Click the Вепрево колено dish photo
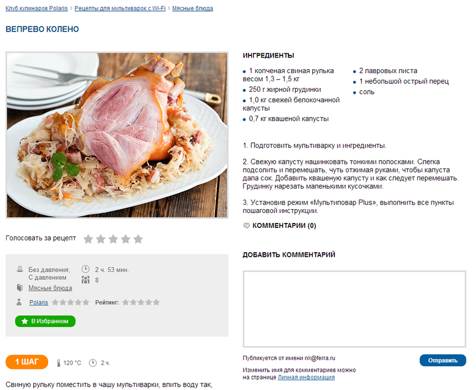Screen dimensions: 476x390 pos(117,135)
